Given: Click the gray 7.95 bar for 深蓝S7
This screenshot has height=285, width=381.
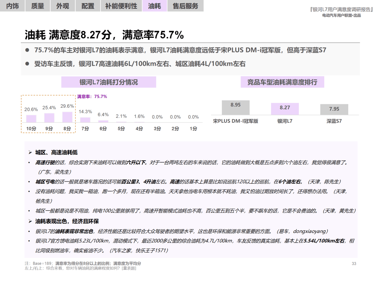Looking at the screenshot, I should (334, 109).
